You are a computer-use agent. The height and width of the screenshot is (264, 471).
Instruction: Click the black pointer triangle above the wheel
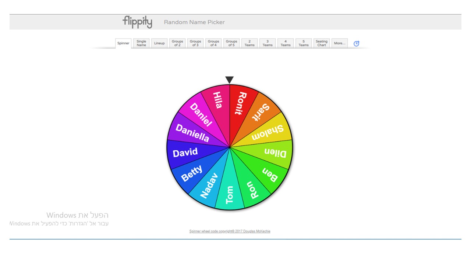click(x=229, y=79)
